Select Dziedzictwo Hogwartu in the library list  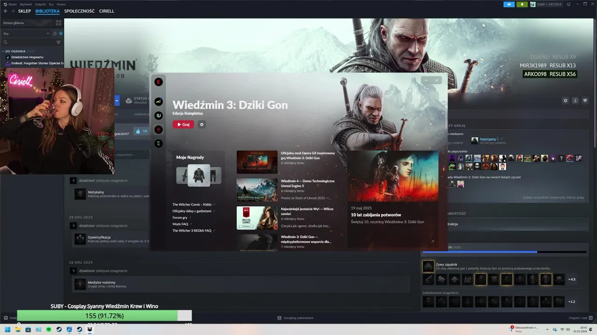tap(27, 57)
